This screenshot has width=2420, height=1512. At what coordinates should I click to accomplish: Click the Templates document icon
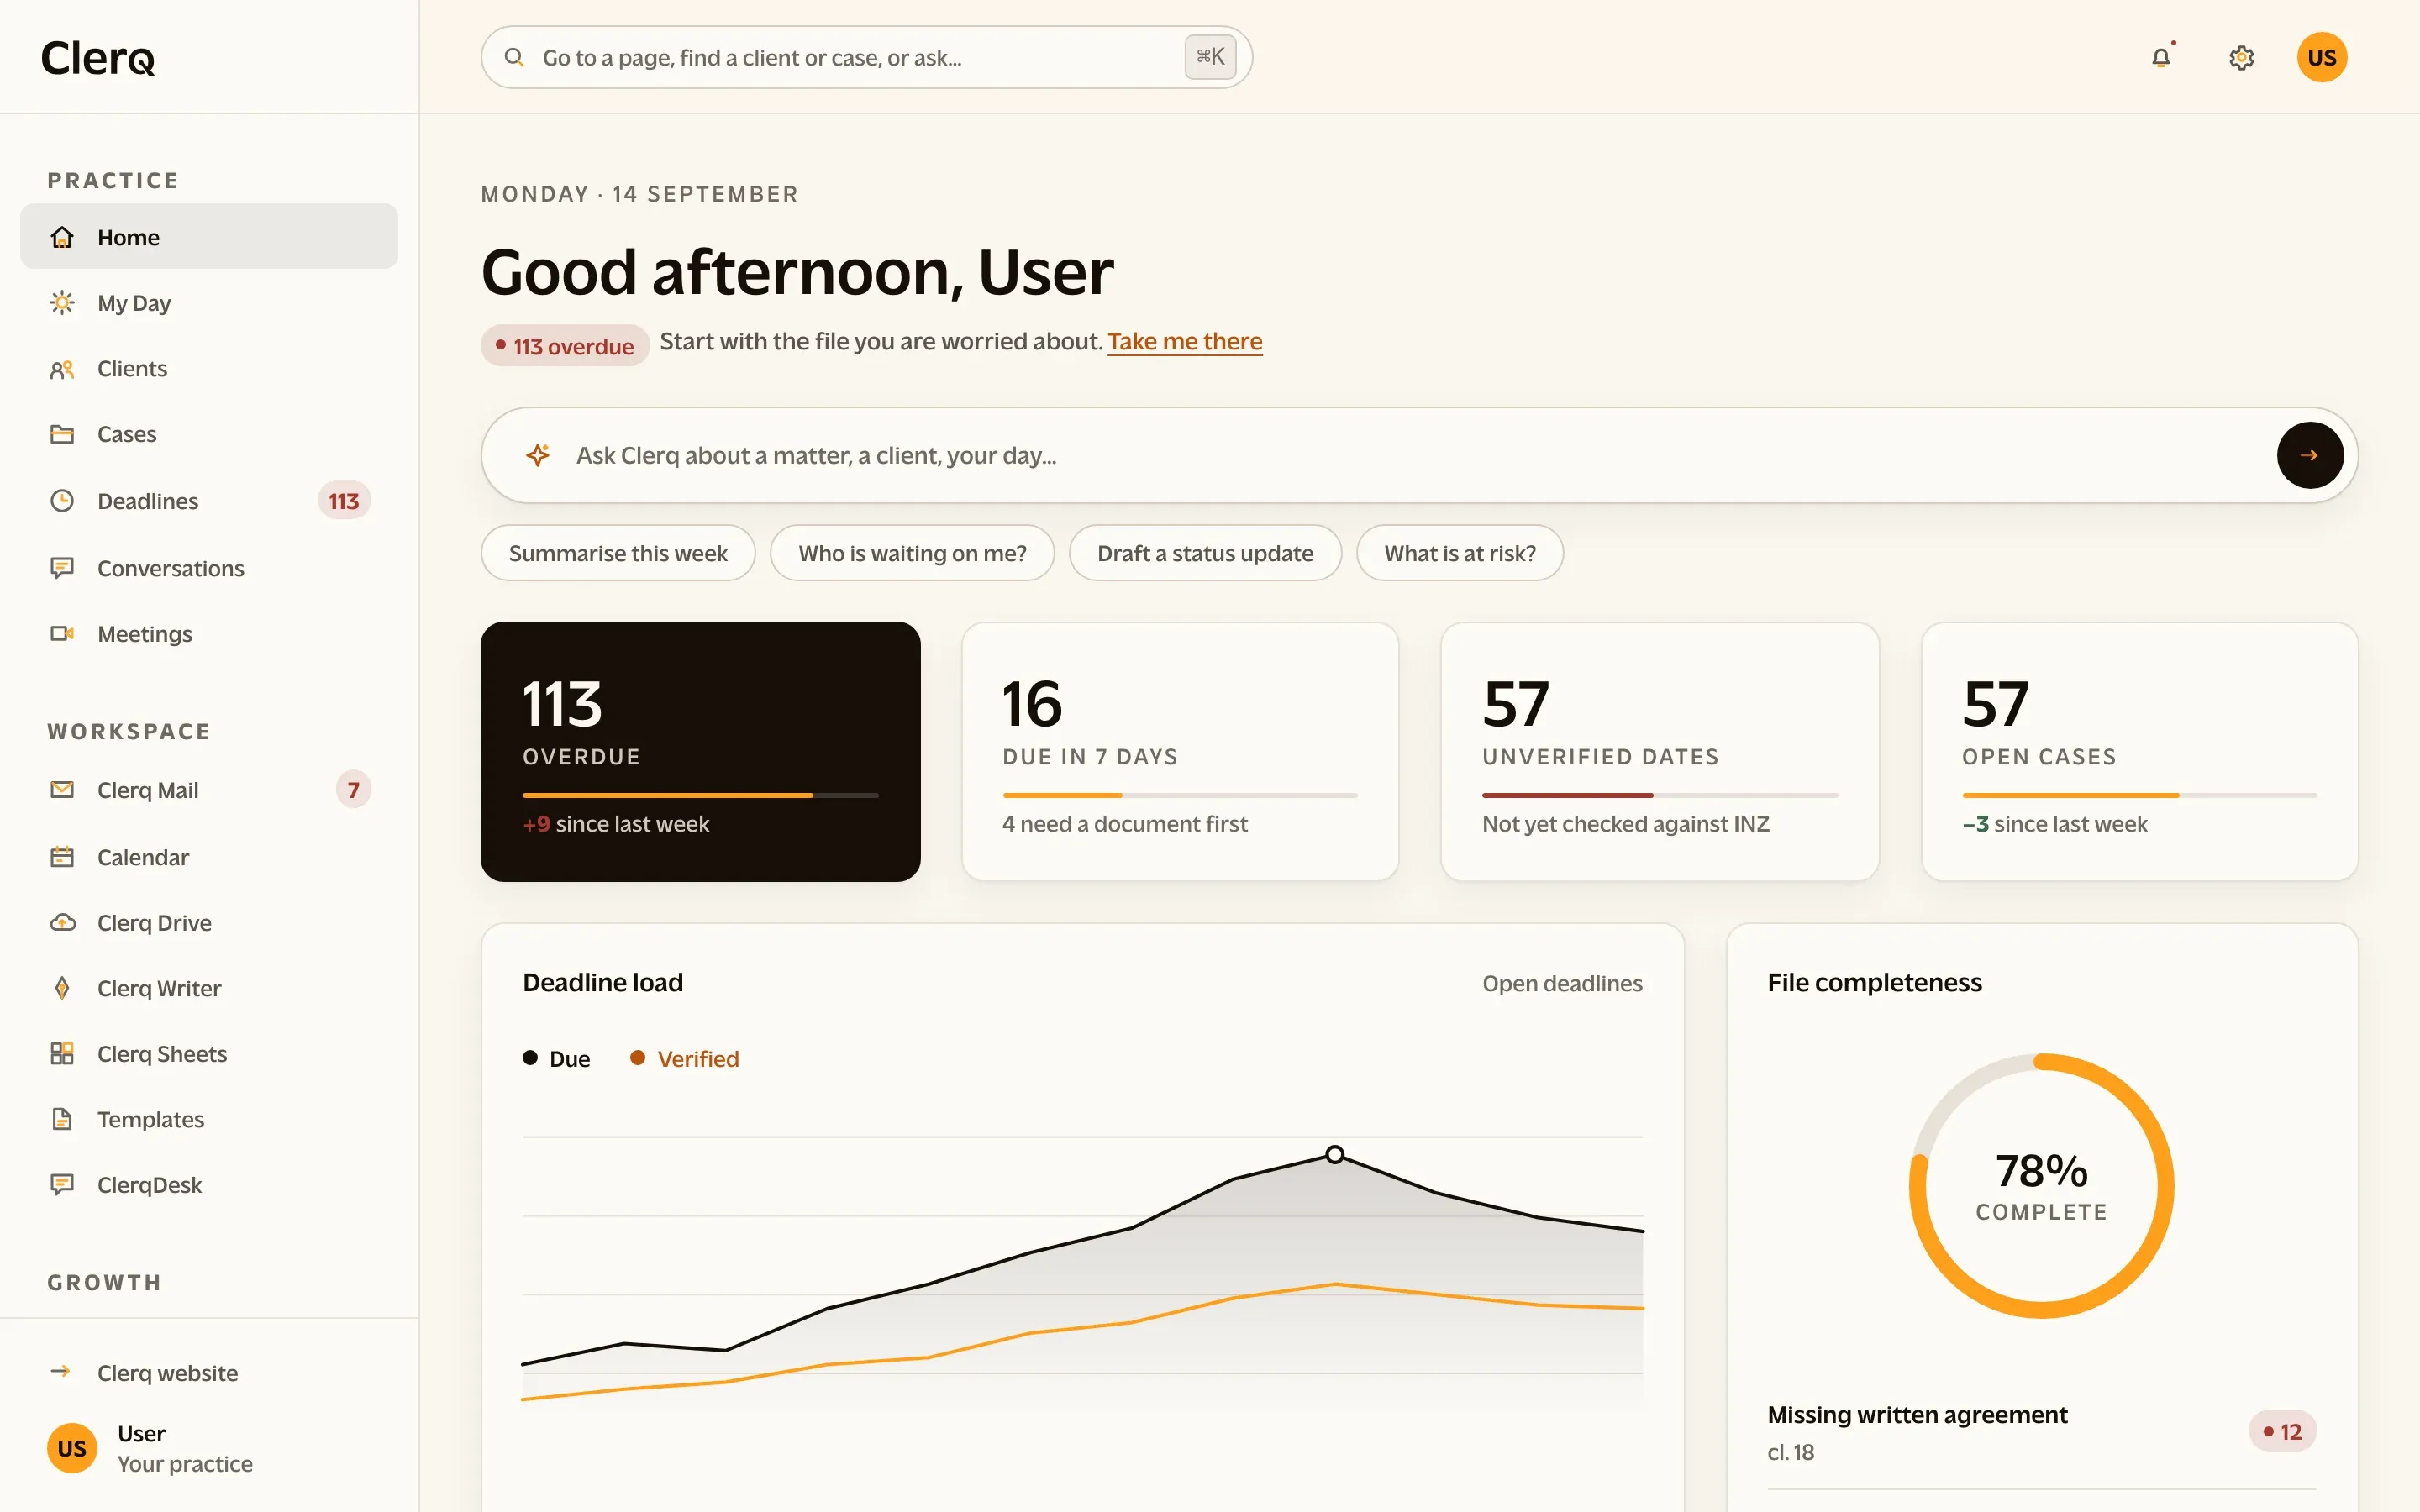point(62,1119)
